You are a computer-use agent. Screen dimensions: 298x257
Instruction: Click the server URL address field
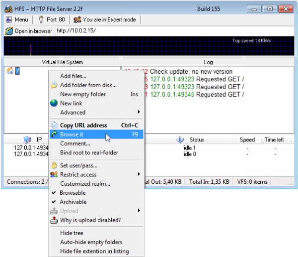coord(174,31)
